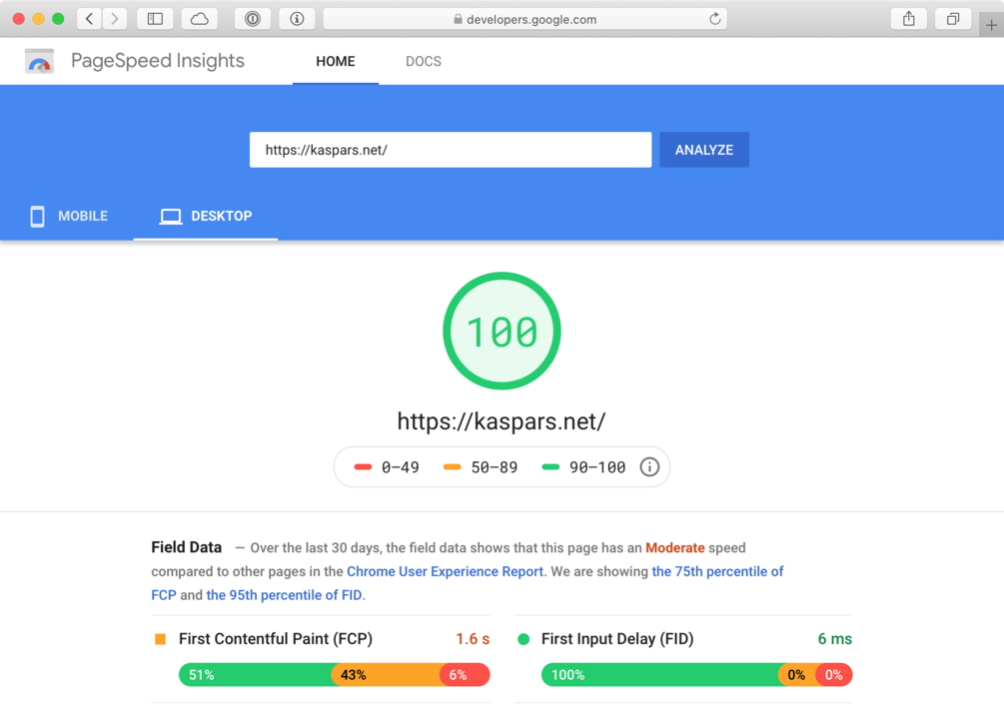
Task: Click the green 100% FID bar segment
Action: pos(659,675)
